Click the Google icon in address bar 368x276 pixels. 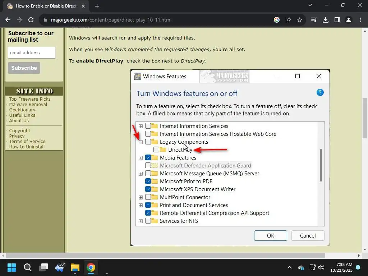click(277, 20)
